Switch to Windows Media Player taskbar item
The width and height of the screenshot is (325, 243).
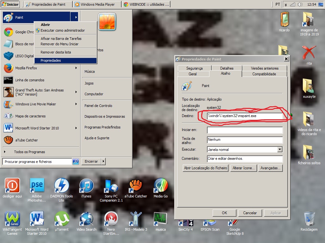click(x=97, y=4)
